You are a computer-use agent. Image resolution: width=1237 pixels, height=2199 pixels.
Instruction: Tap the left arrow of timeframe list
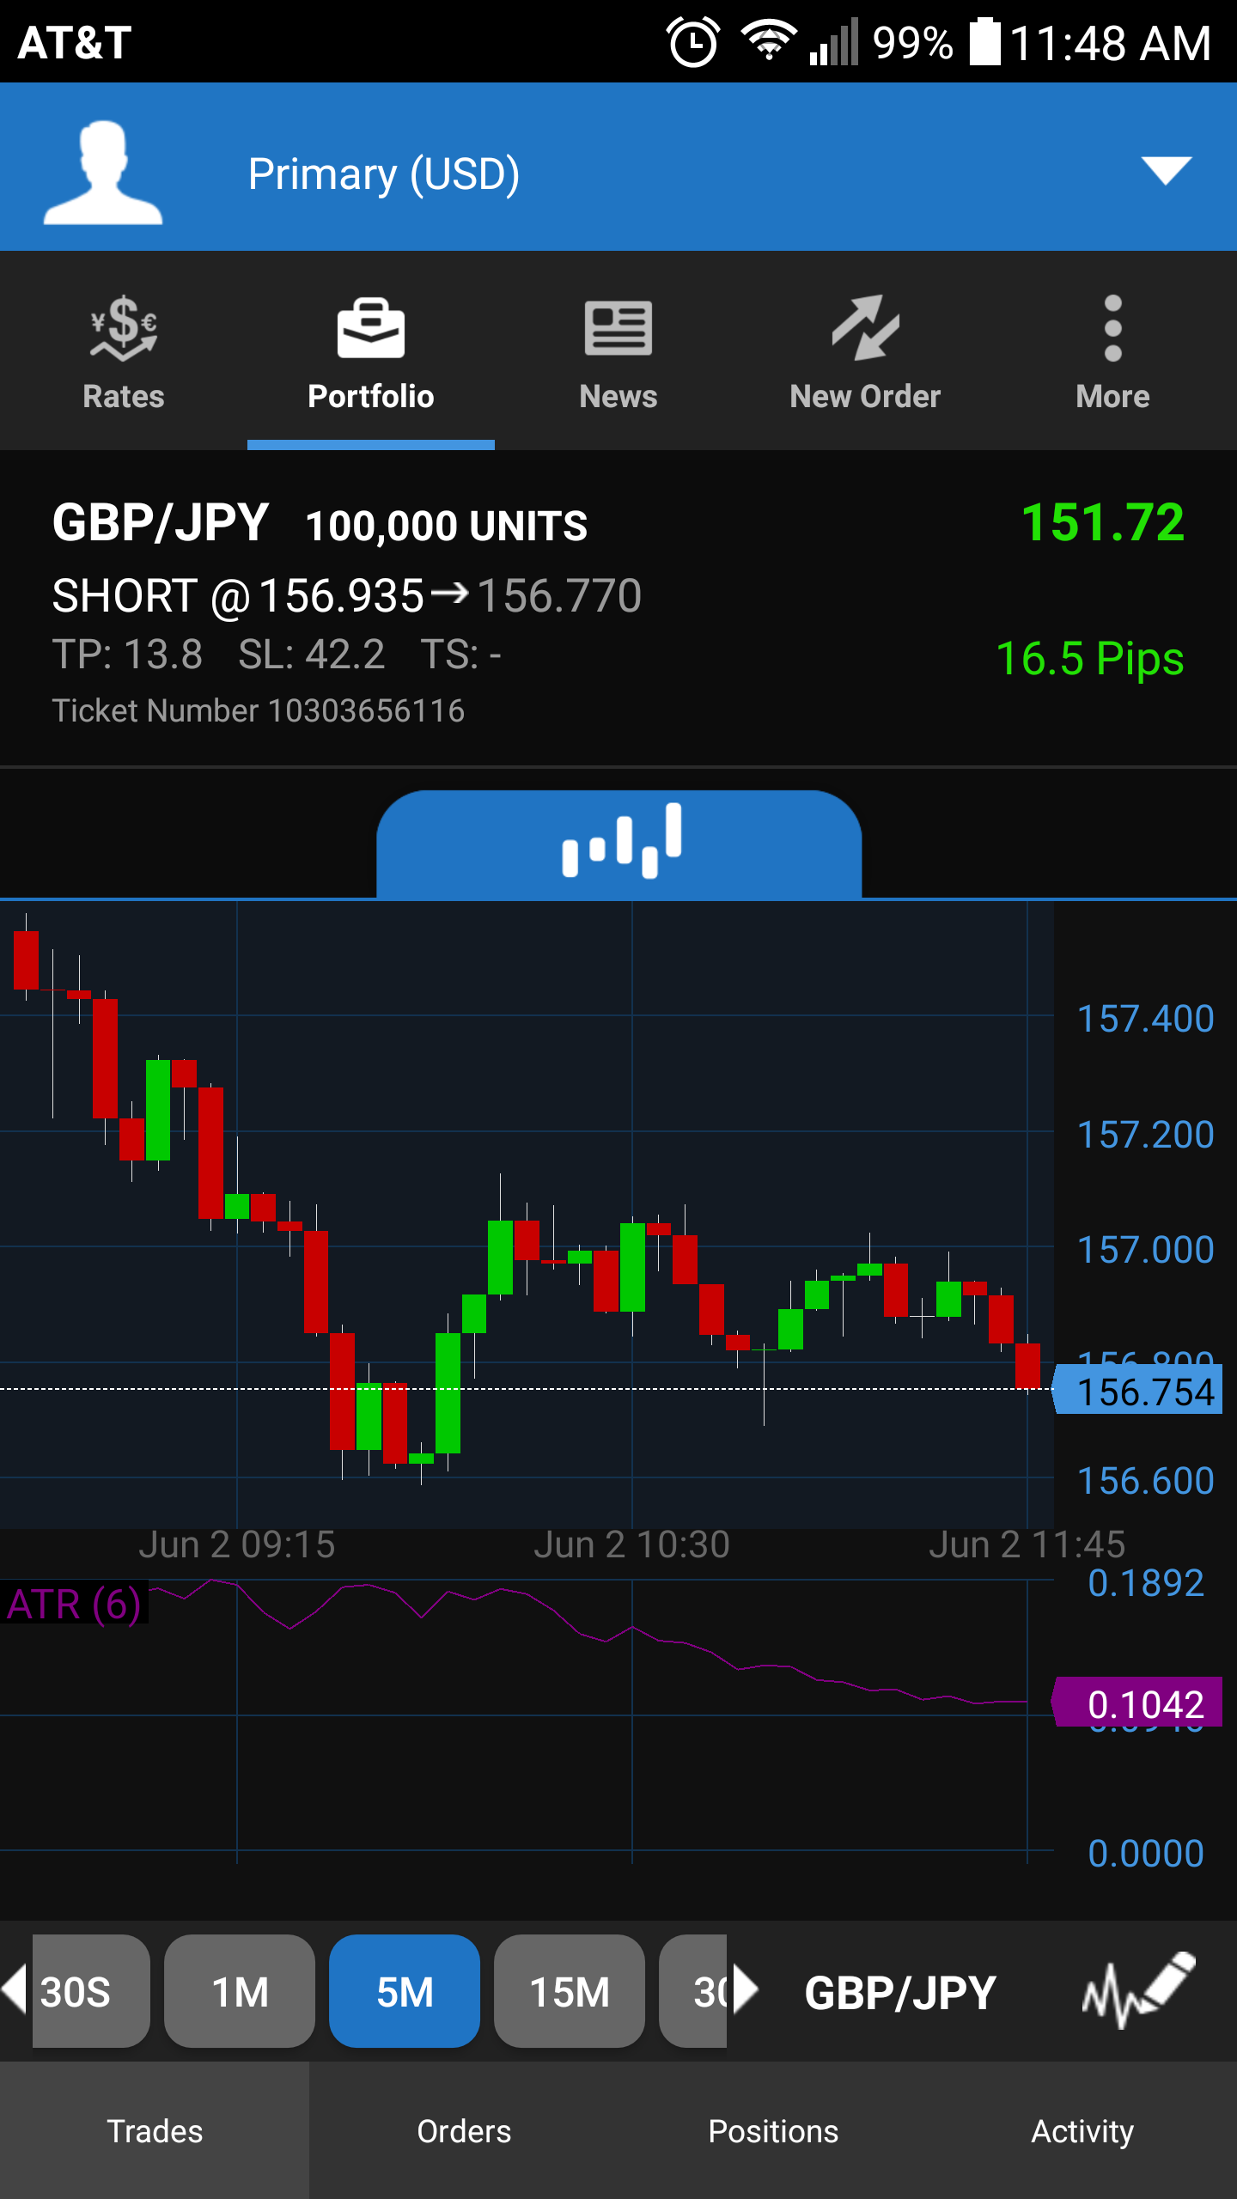pos(14,1989)
